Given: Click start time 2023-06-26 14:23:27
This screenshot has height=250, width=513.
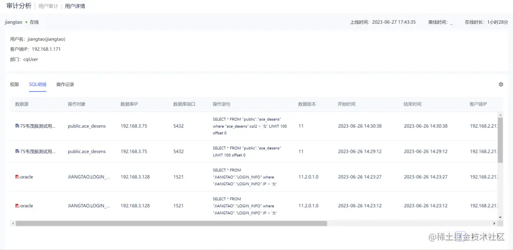Looking at the screenshot, I should [360, 177].
